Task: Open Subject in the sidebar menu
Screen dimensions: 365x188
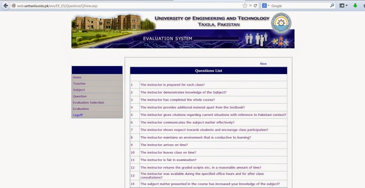Action: click(79, 90)
